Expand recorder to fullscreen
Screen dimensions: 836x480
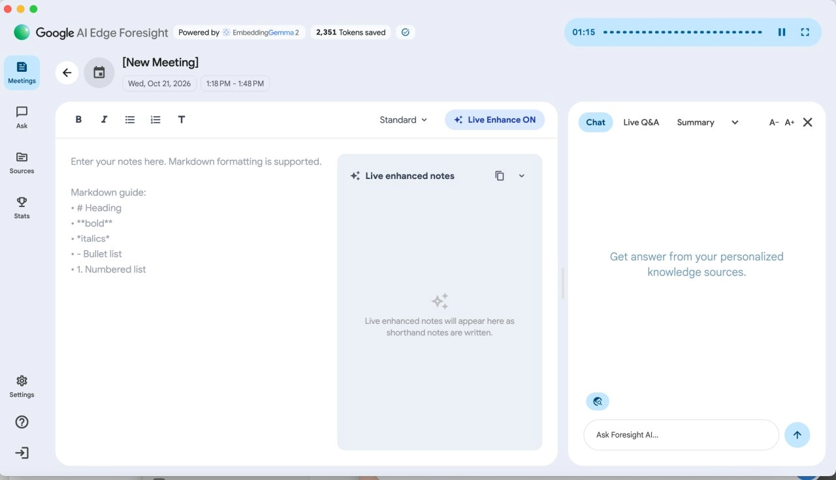coord(805,32)
